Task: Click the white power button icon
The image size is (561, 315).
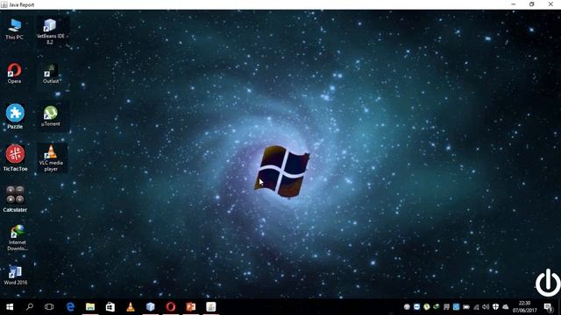Action: pos(548,283)
